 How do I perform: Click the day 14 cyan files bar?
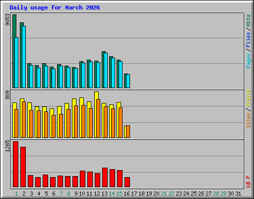tap(113, 73)
